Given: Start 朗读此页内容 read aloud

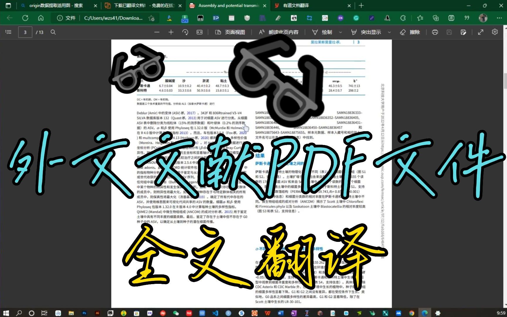Looking at the screenshot, I should (x=278, y=32).
